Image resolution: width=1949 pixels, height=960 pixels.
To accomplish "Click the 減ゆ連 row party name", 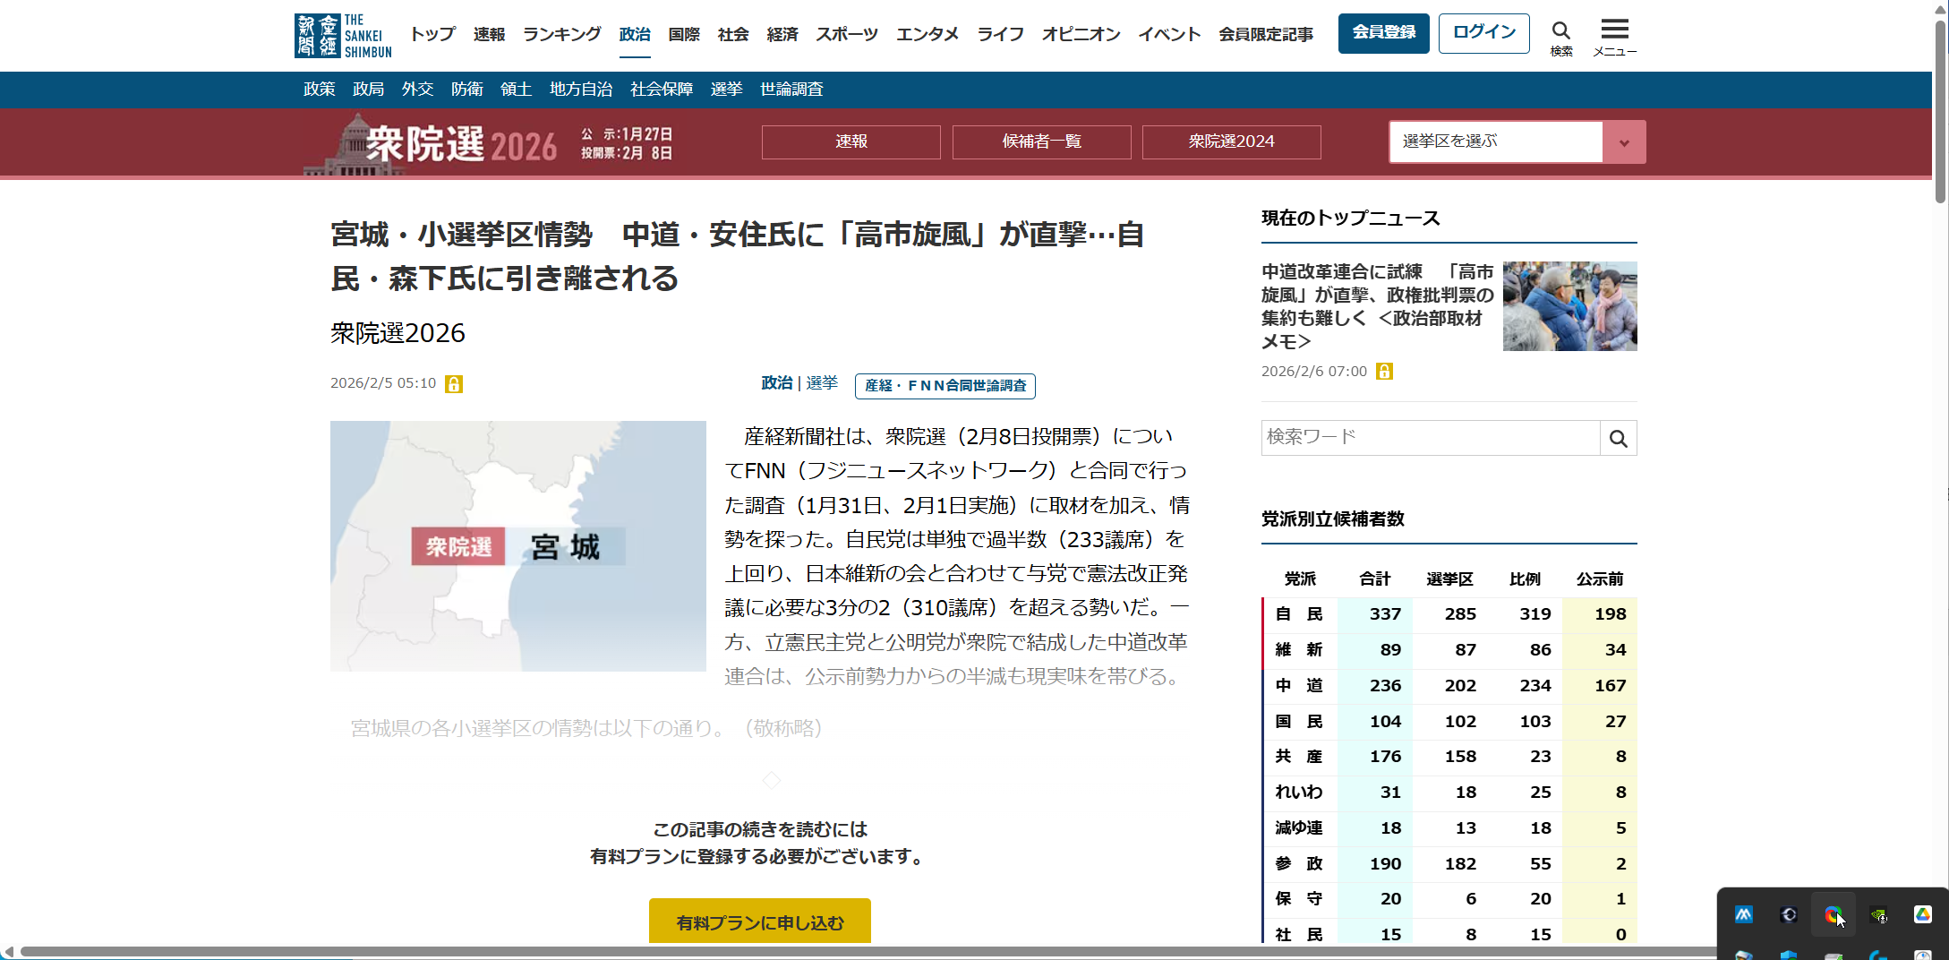I will point(1299,828).
